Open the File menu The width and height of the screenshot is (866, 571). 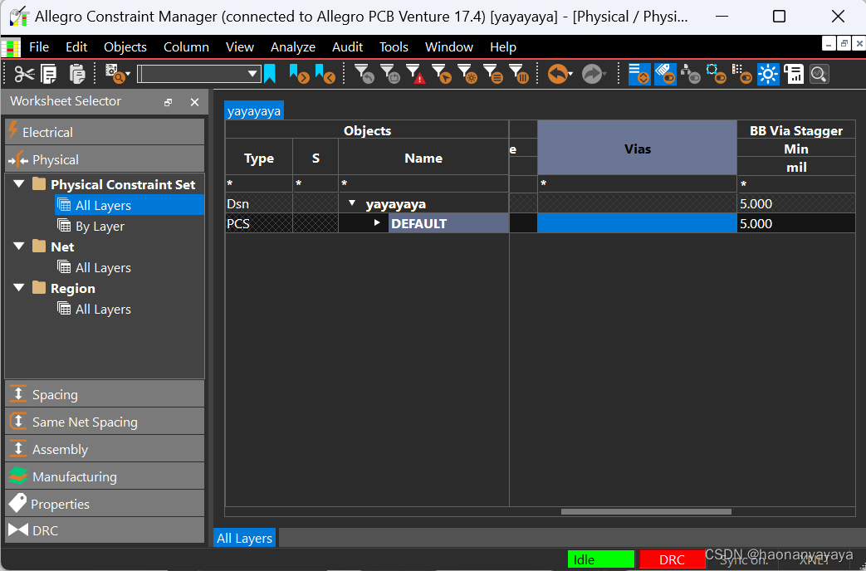click(39, 47)
